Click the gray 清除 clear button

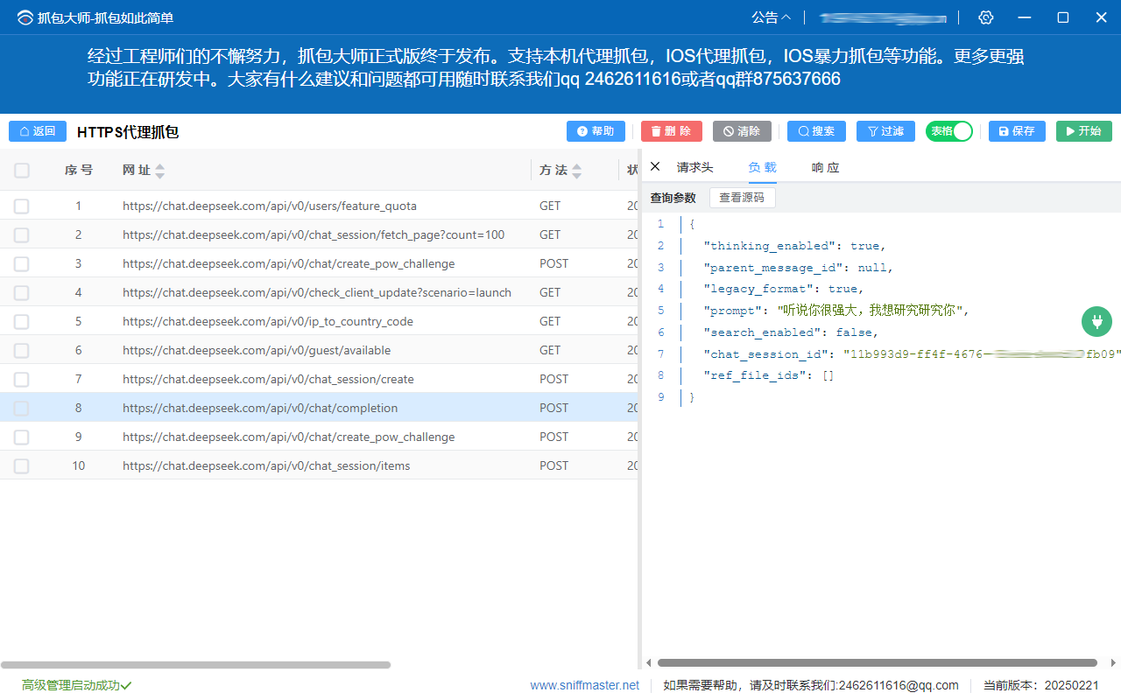742,131
